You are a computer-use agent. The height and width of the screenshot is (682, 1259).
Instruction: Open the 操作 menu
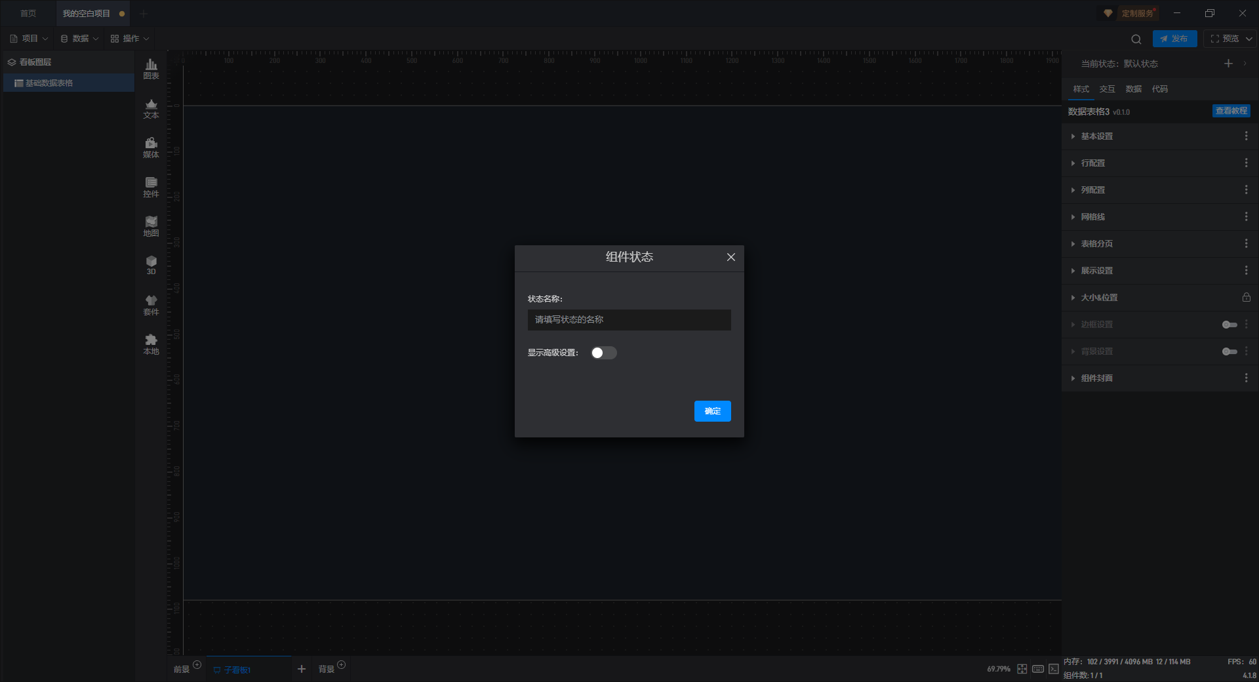(x=130, y=39)
